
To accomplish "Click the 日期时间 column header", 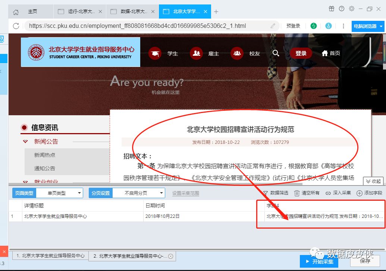I will click(204, 206).
